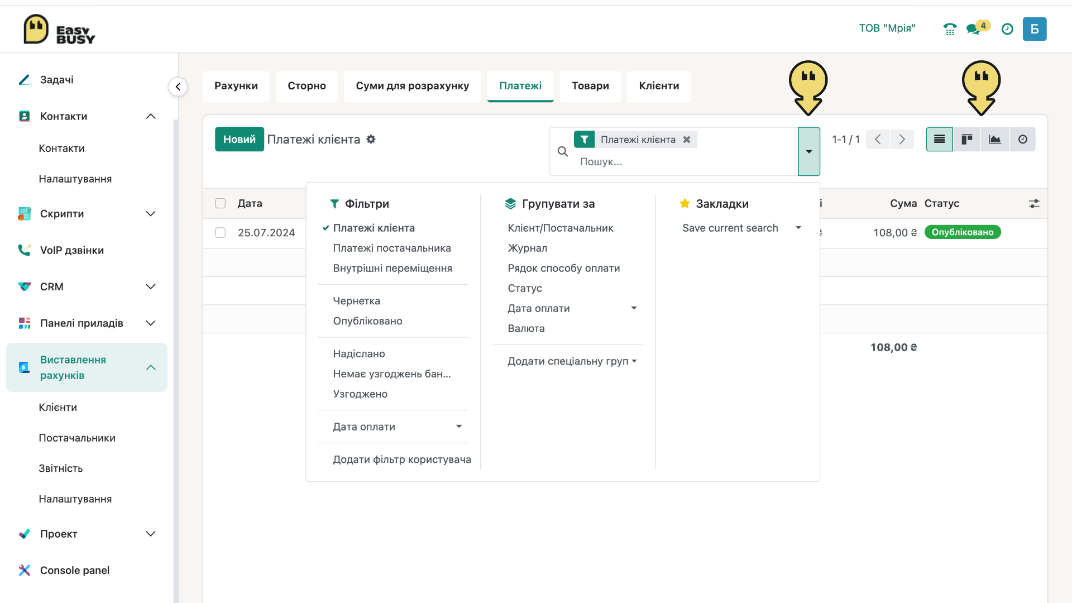This screenshot has width=1072, height=603.
Task: Open the Суми для розрахунку tab
Action: point(413,86)
